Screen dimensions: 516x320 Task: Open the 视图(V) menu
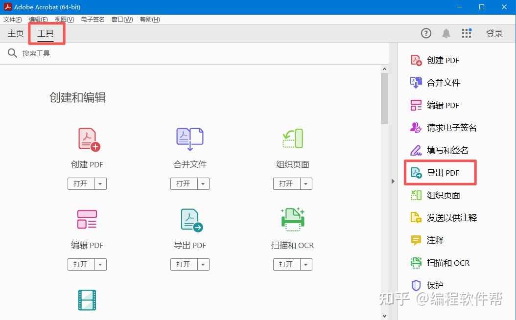64,20
